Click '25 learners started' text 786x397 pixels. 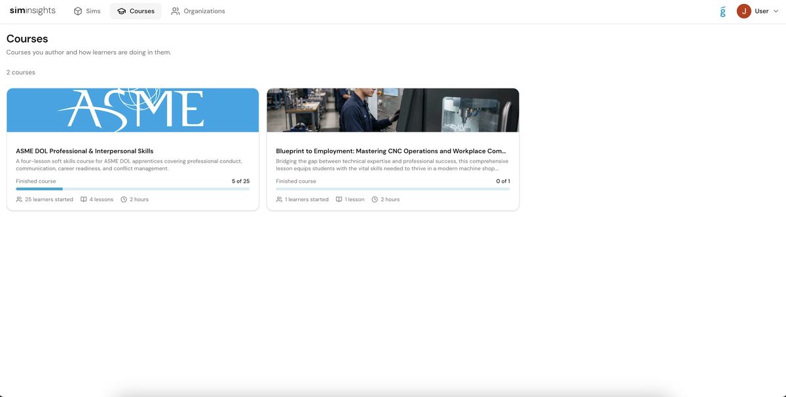(x=49, y=199)
